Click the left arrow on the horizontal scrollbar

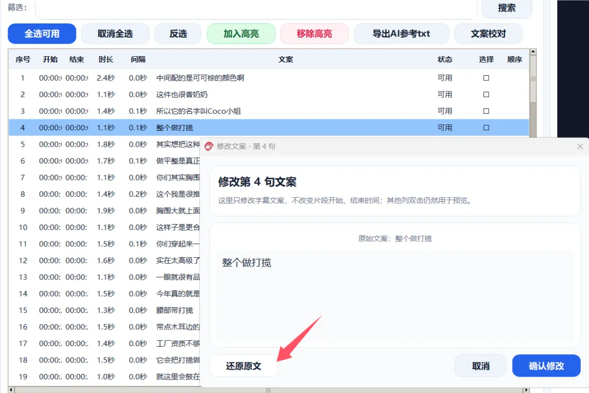click(x=11, y=390)
